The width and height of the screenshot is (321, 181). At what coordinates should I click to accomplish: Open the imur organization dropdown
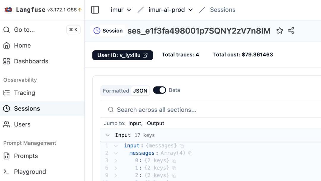pos(121,10)
